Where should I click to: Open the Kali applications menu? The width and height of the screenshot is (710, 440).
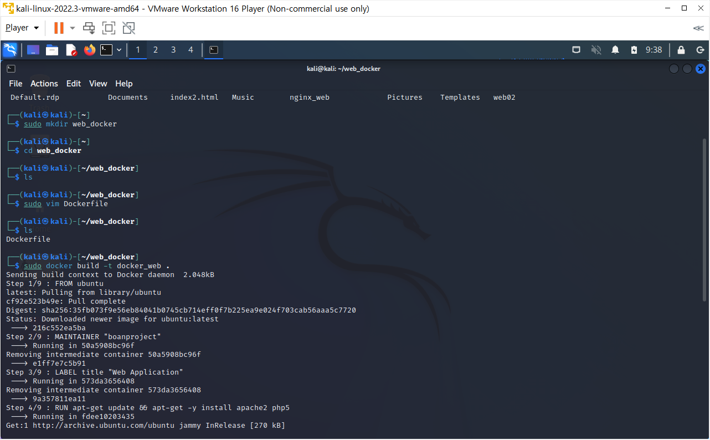(10, 50)
